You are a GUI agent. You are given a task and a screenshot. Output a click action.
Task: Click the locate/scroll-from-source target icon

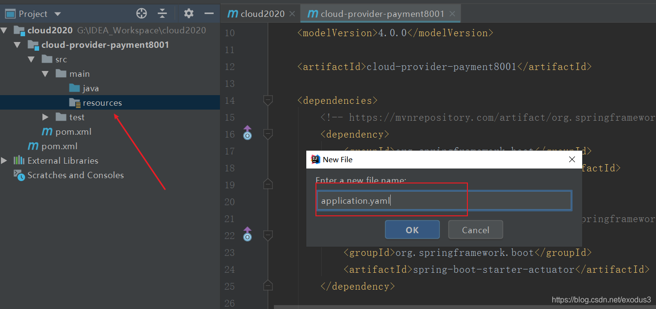pos(141,14)
